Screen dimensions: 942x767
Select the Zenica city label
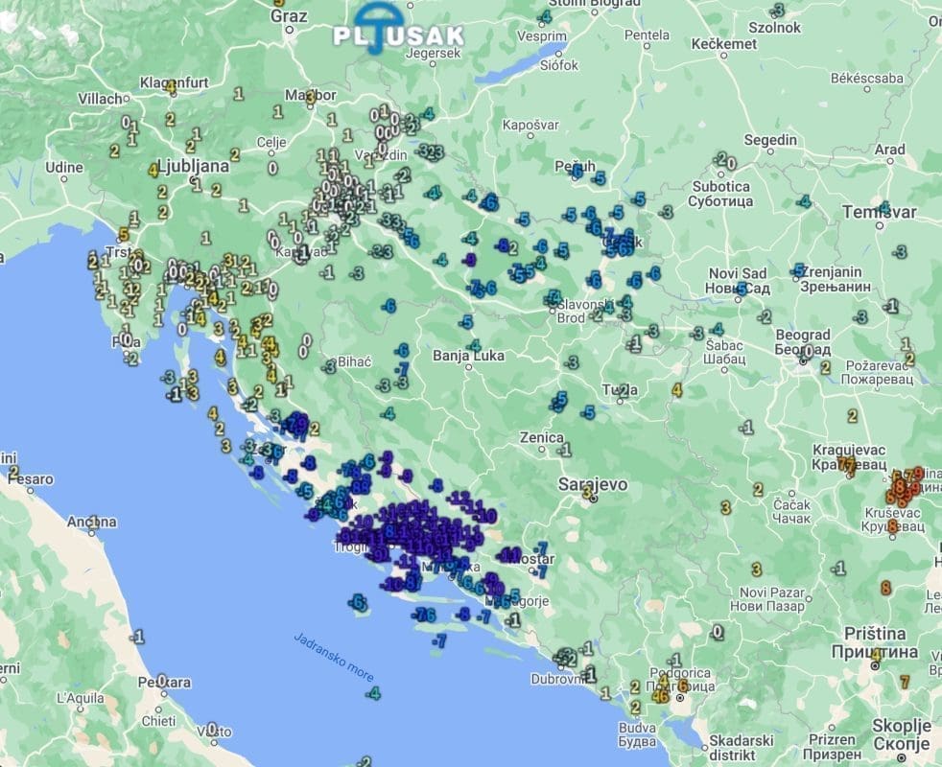coord(542,437)
